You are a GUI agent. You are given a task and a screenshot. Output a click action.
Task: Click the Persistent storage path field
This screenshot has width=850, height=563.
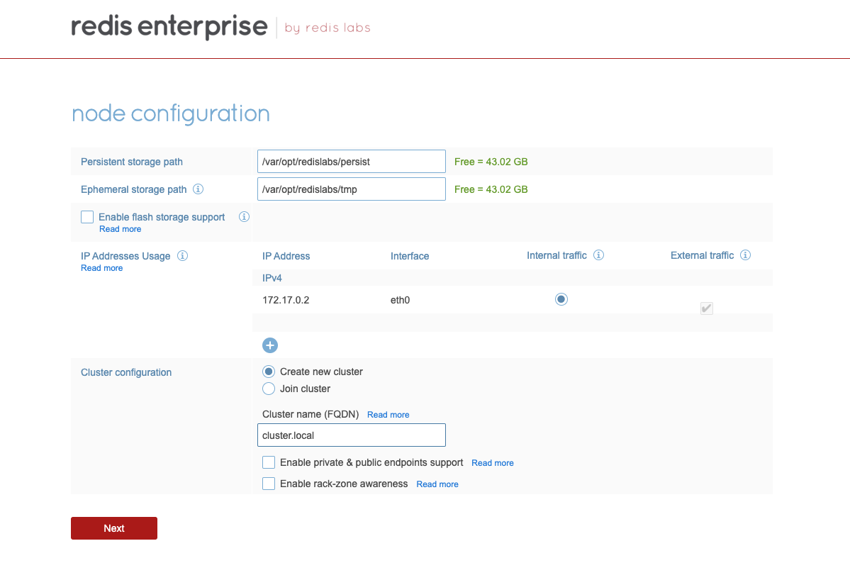pos(351,162)
